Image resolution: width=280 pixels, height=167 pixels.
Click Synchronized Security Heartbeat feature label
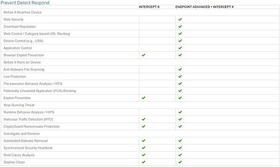[x=28, y=148]
